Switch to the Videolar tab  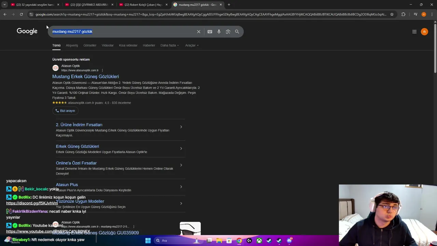108,45
